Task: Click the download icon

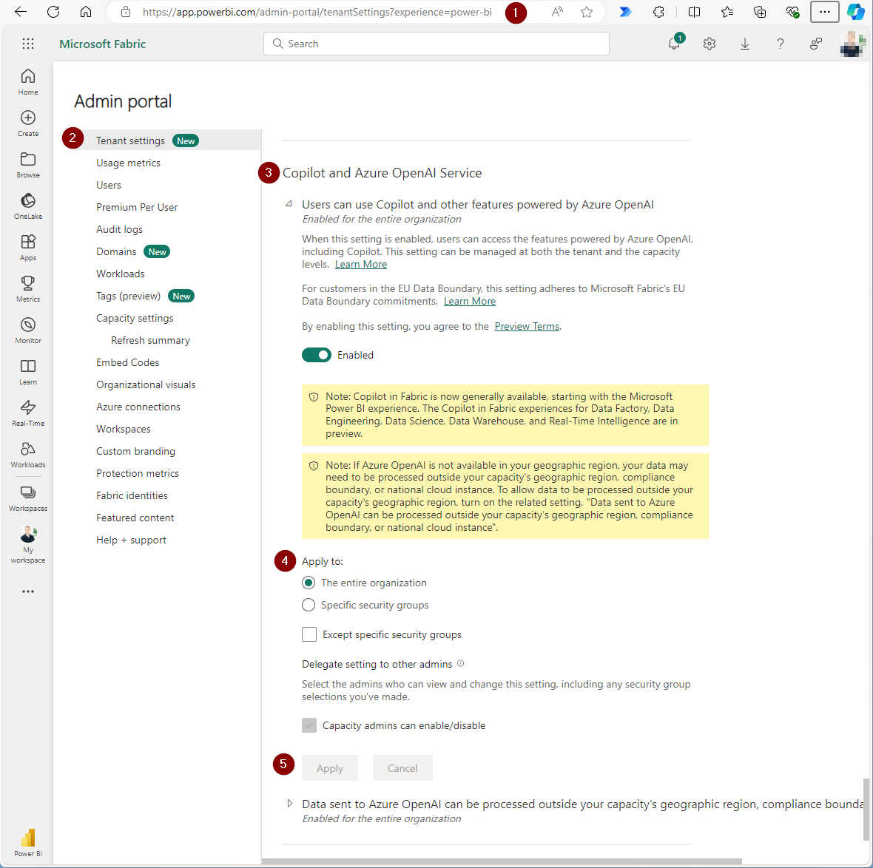Action: (x=745, y=44)
